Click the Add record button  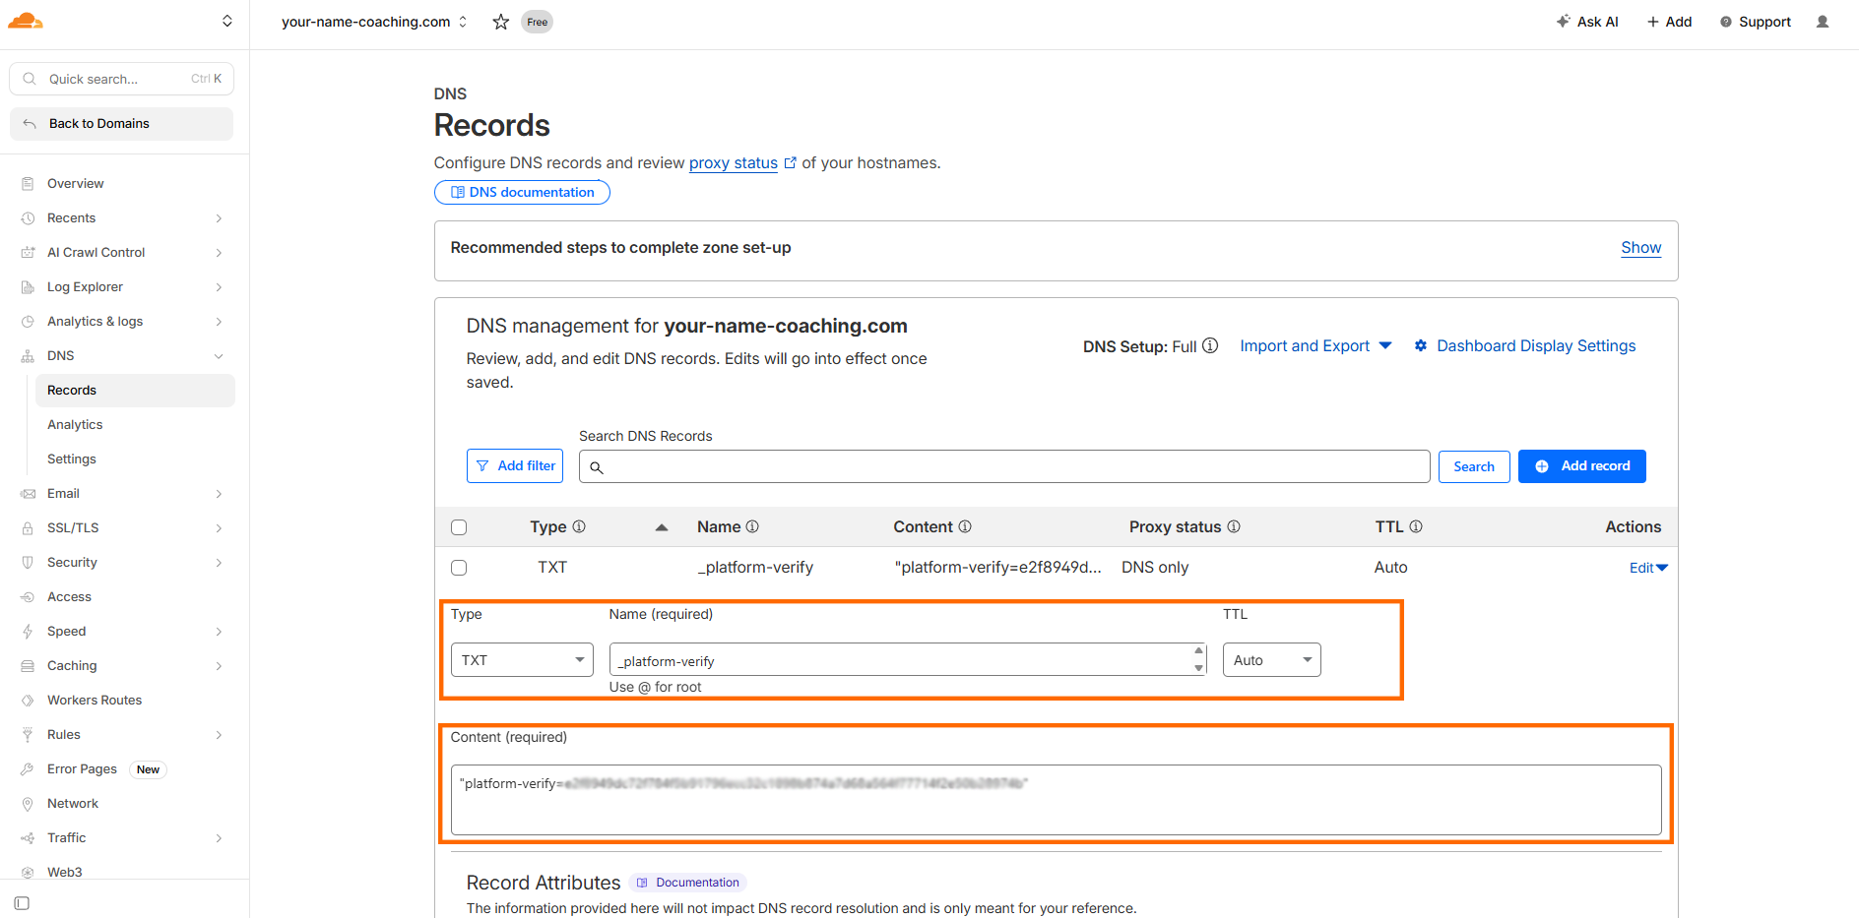point(1582,465)
